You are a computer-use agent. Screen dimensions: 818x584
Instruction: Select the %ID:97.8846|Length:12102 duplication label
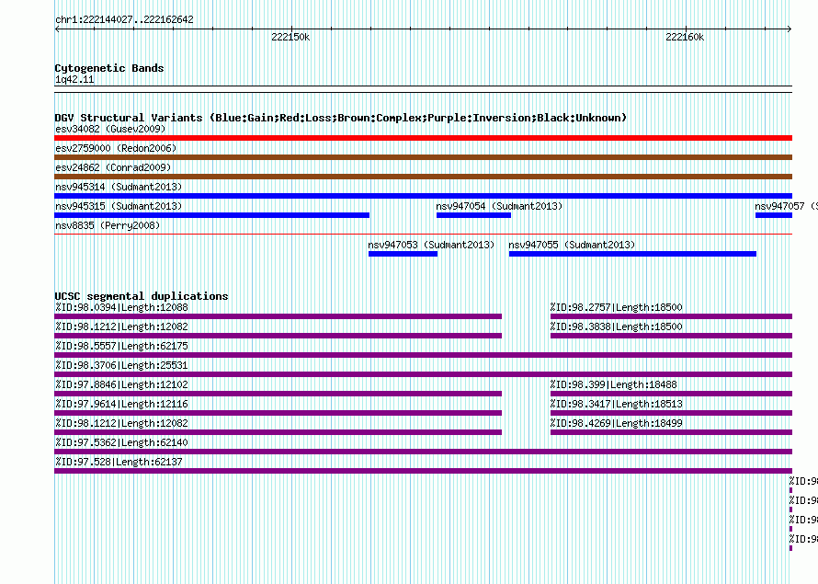coord(121,384)
